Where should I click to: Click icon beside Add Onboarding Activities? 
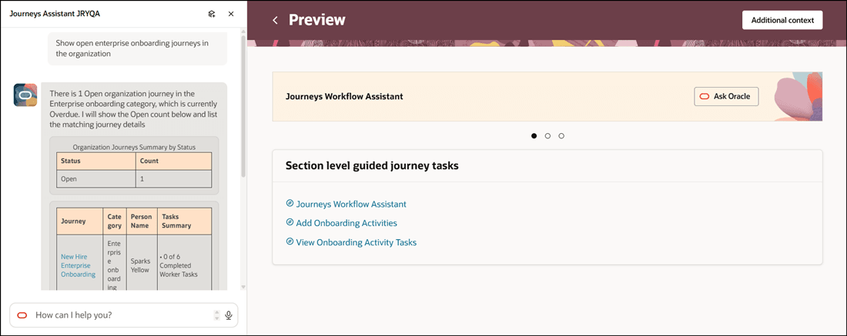tap(290, 222)
